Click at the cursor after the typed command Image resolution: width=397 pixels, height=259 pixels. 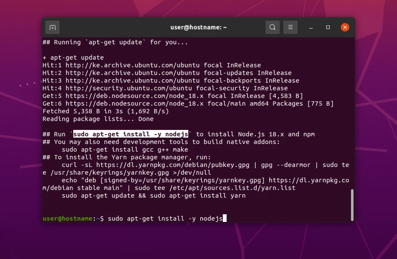(x=224, y=219)
